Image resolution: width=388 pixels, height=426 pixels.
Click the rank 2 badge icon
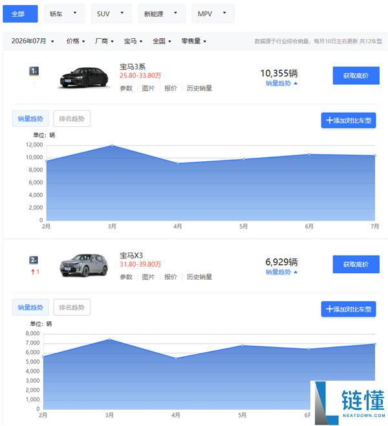34,260
